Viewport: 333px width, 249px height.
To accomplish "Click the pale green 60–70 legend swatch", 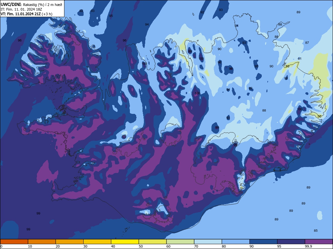I will (180, 242).
